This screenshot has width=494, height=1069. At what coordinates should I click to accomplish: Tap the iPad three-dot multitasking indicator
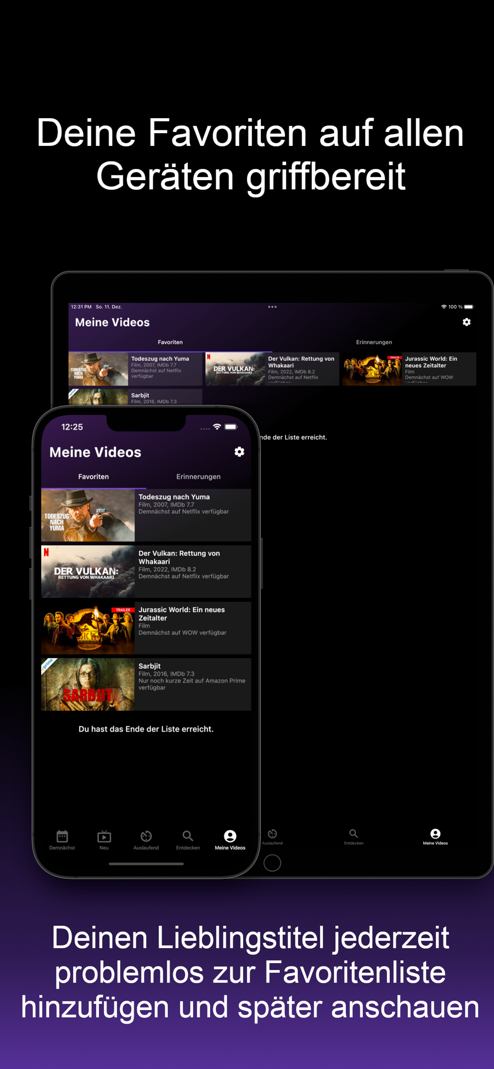pos(272,307)
